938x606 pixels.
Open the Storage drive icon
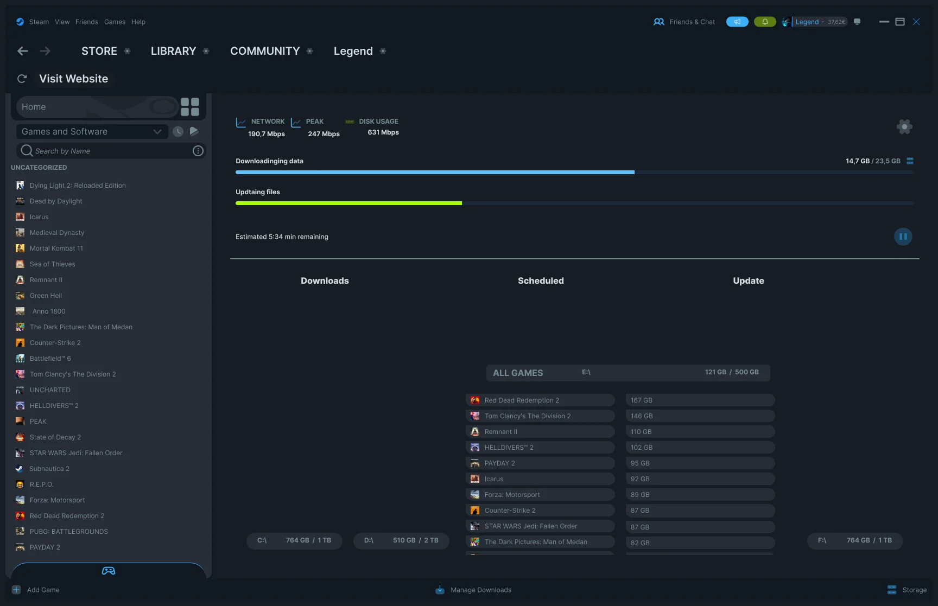pyautogui.click(x=892, y=590)
